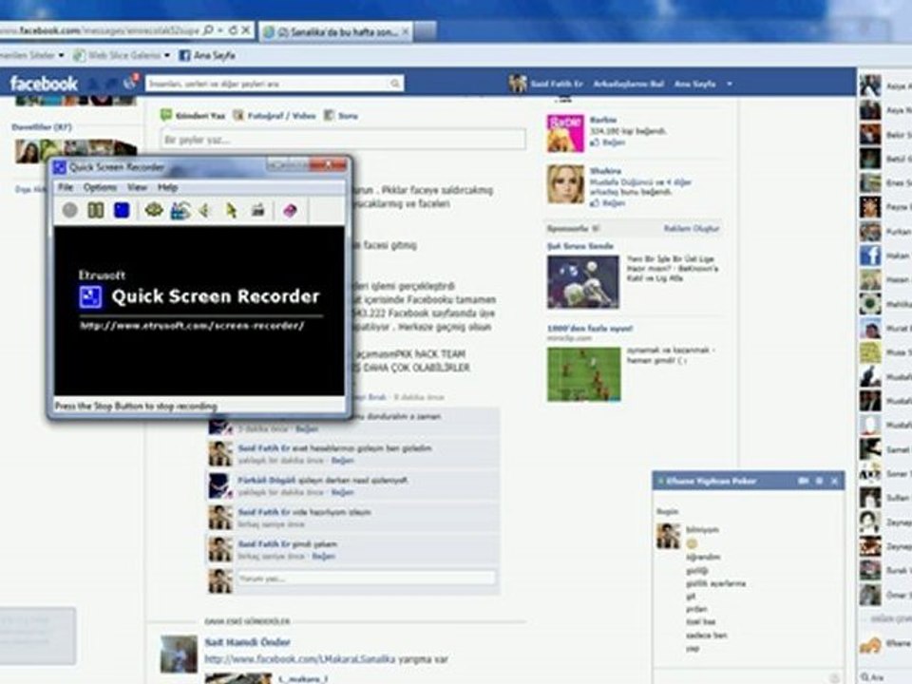Click Beğen under 'şimdi çekem' comment
This screenshot has height=684, width=912.
323,557
